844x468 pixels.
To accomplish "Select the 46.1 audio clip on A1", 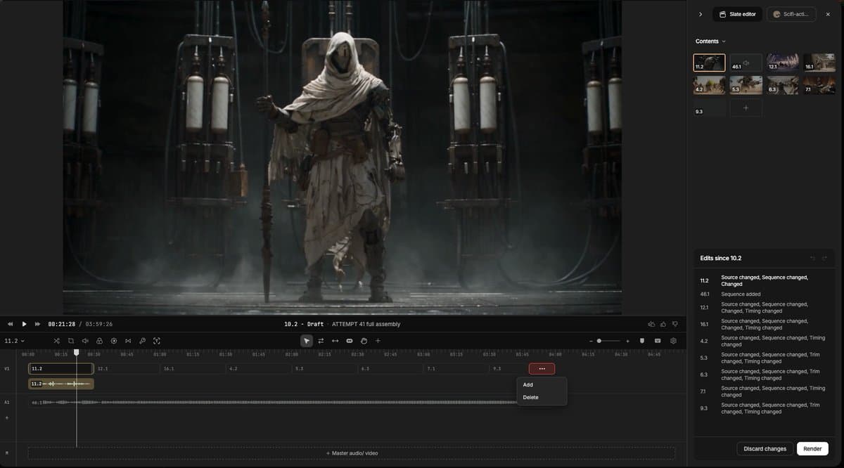I will coord(274,403).
